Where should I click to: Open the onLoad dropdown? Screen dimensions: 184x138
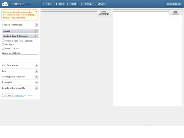20,31
